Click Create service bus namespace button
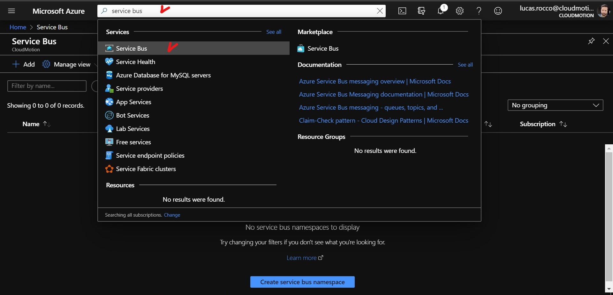 (302, 282)
